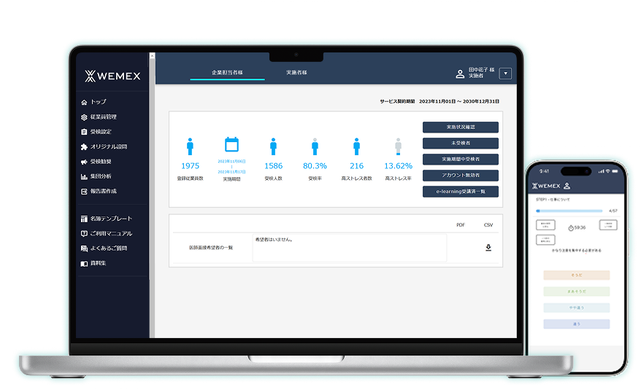Download the CSV of 医師面接希望者の一覧
This screenshot has height=389, width=641.
[488, 248]
